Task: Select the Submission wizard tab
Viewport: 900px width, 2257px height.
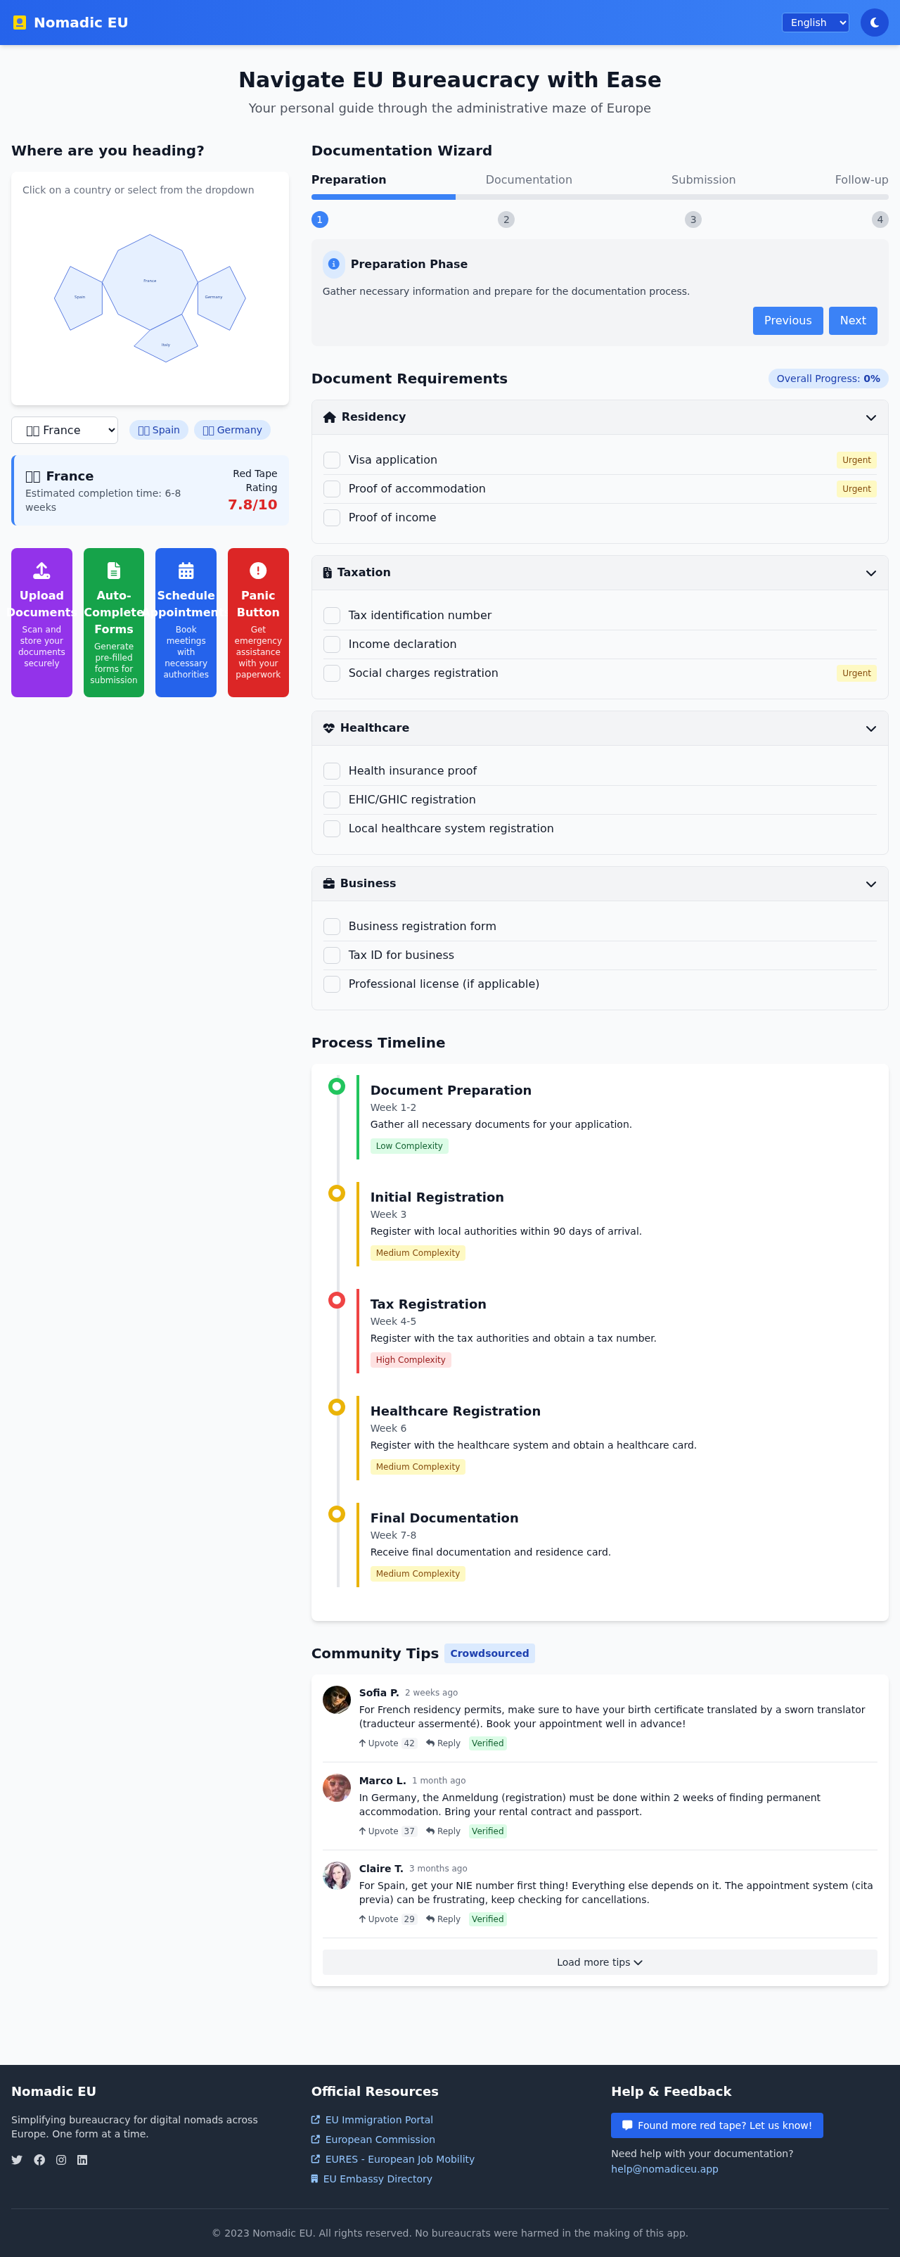Action: pos(703,179)
